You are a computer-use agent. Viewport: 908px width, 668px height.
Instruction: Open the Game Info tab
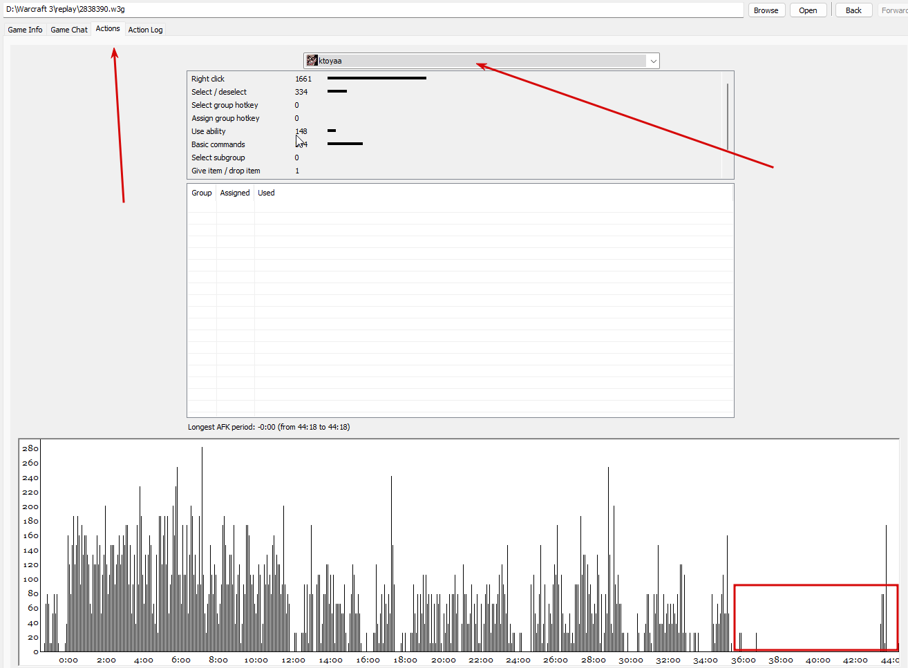click(25, 30)
